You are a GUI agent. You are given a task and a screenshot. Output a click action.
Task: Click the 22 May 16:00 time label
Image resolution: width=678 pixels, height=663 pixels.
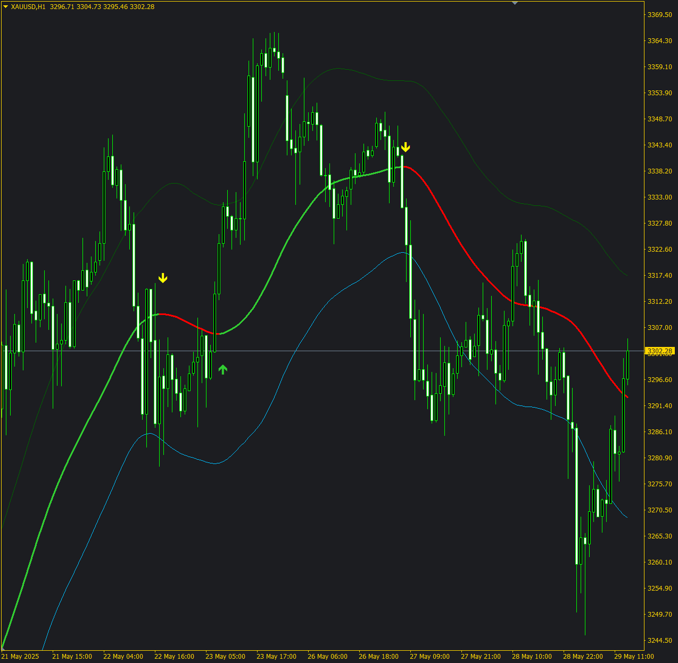click(x=174, y=657)
